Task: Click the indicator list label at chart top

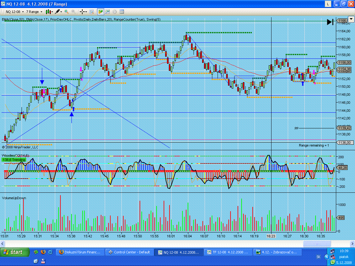Action: point(81,19)
